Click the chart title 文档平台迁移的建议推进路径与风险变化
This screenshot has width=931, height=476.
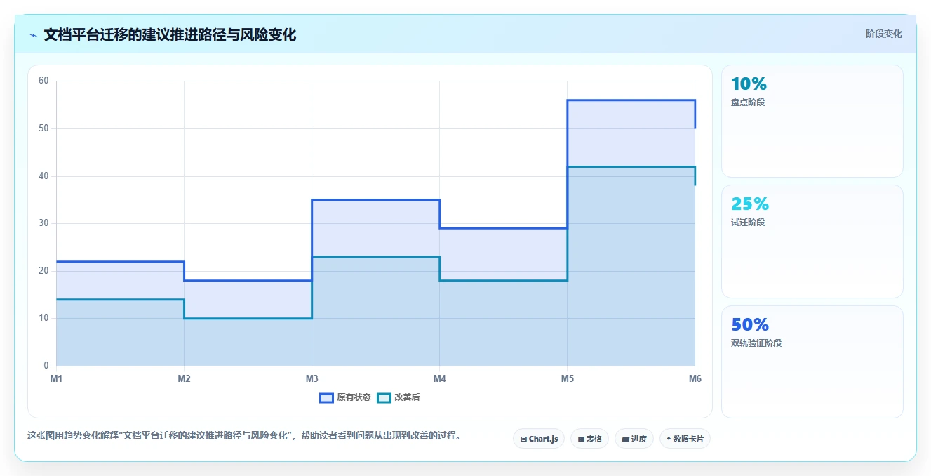(x=170, y=35)
